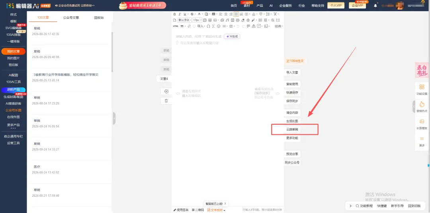Add a new article with plus icon
Viewport: 430px width, 213px height.
(166, 91)
